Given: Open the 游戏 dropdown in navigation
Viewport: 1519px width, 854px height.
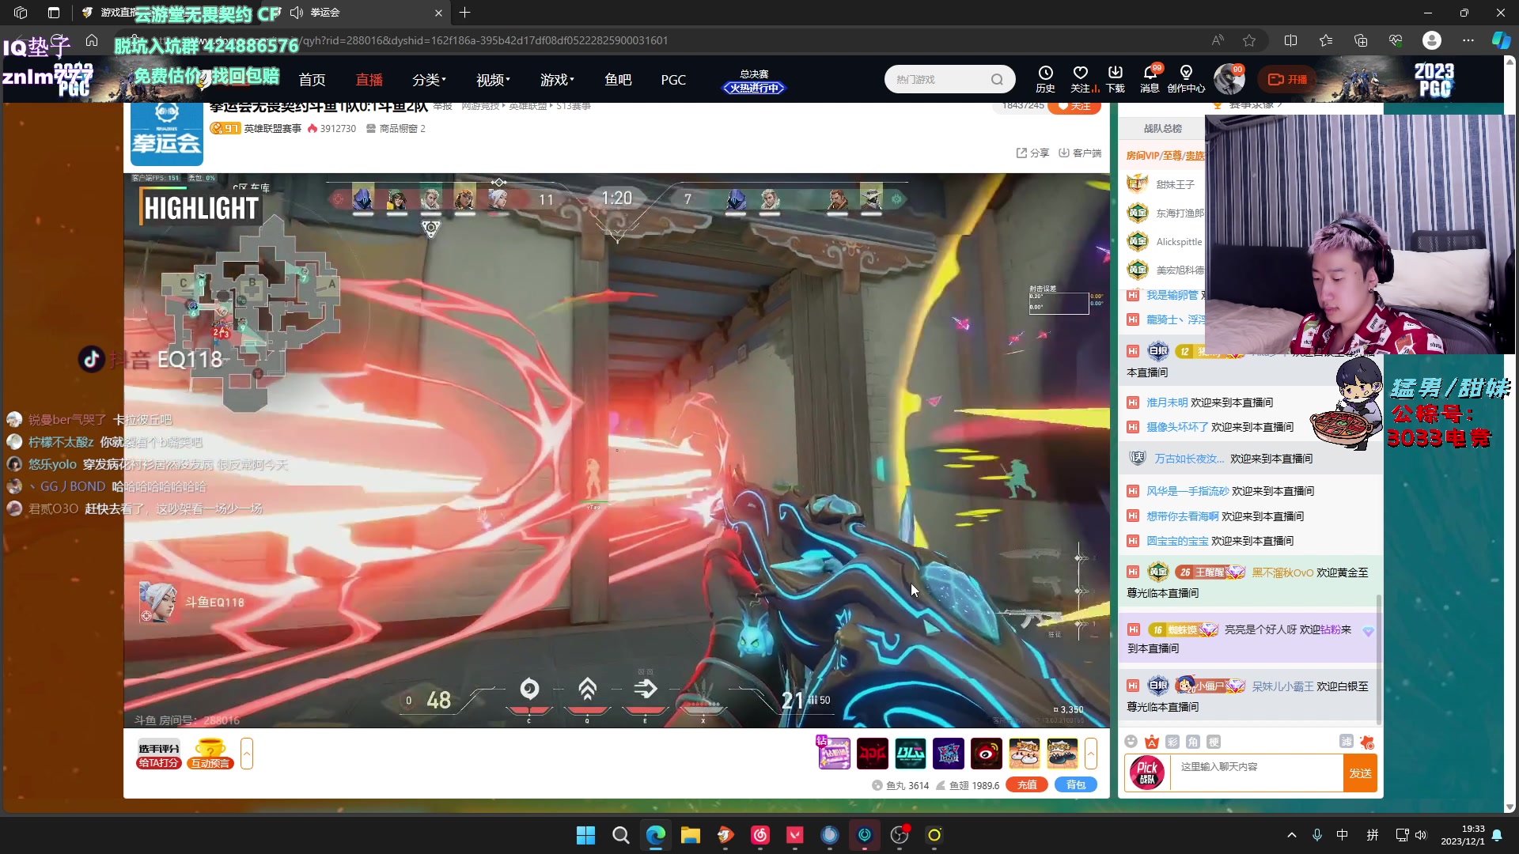Looking at the screenshot, I should click(557, 80).
